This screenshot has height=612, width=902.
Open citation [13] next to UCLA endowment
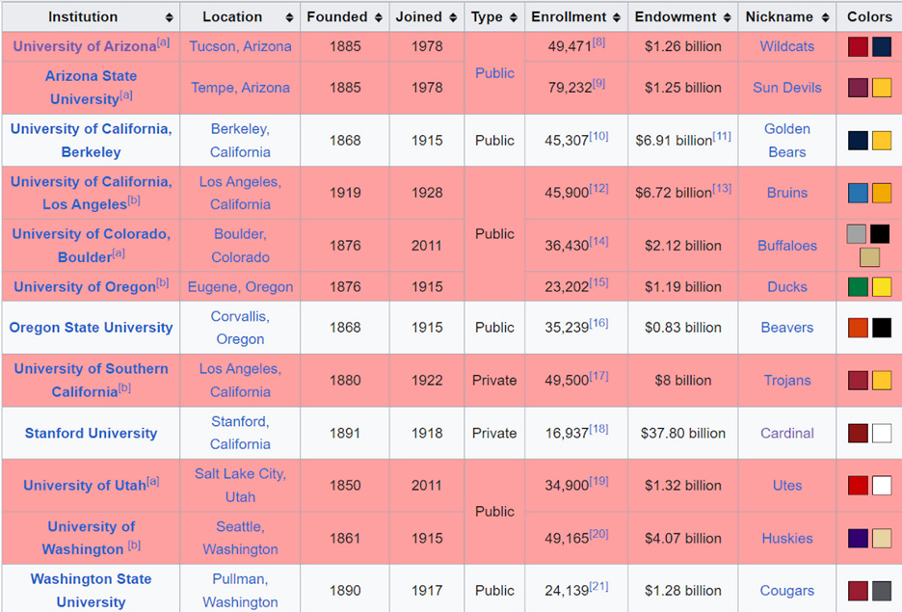(x=722, y=189)
